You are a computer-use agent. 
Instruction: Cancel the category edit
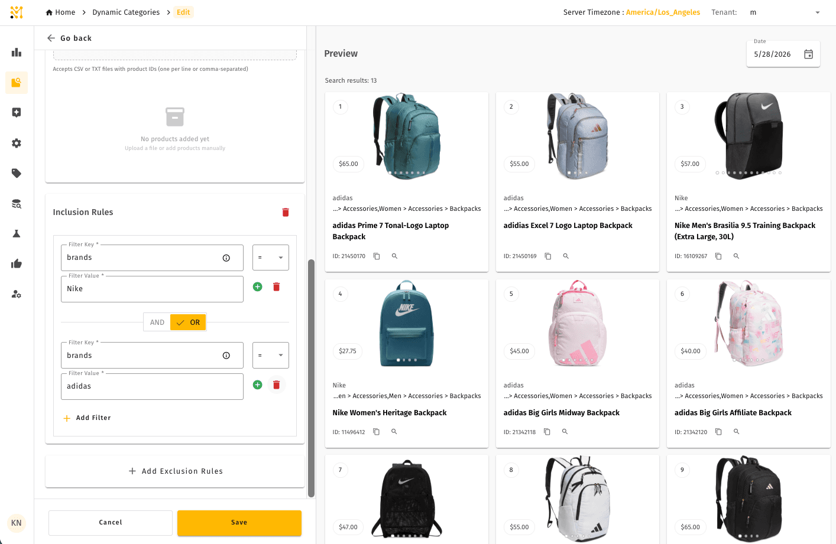pos(111,523)
